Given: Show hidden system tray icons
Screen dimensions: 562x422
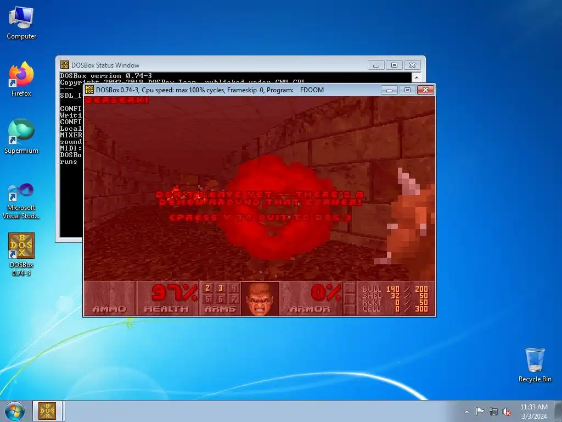Looking at the screenshot, I should (467, 412).
